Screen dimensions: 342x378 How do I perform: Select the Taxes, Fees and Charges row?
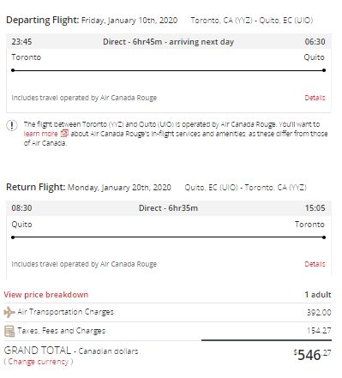pyautogui.click(x=168, y=331)
